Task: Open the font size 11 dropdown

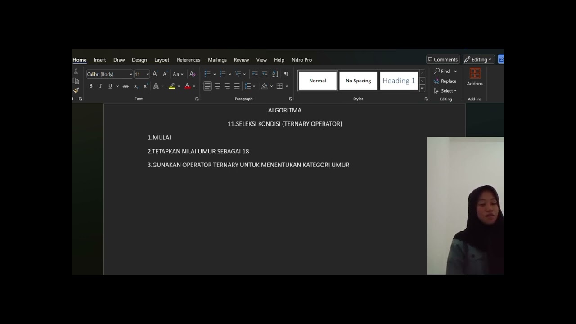Action: (148, 74)
